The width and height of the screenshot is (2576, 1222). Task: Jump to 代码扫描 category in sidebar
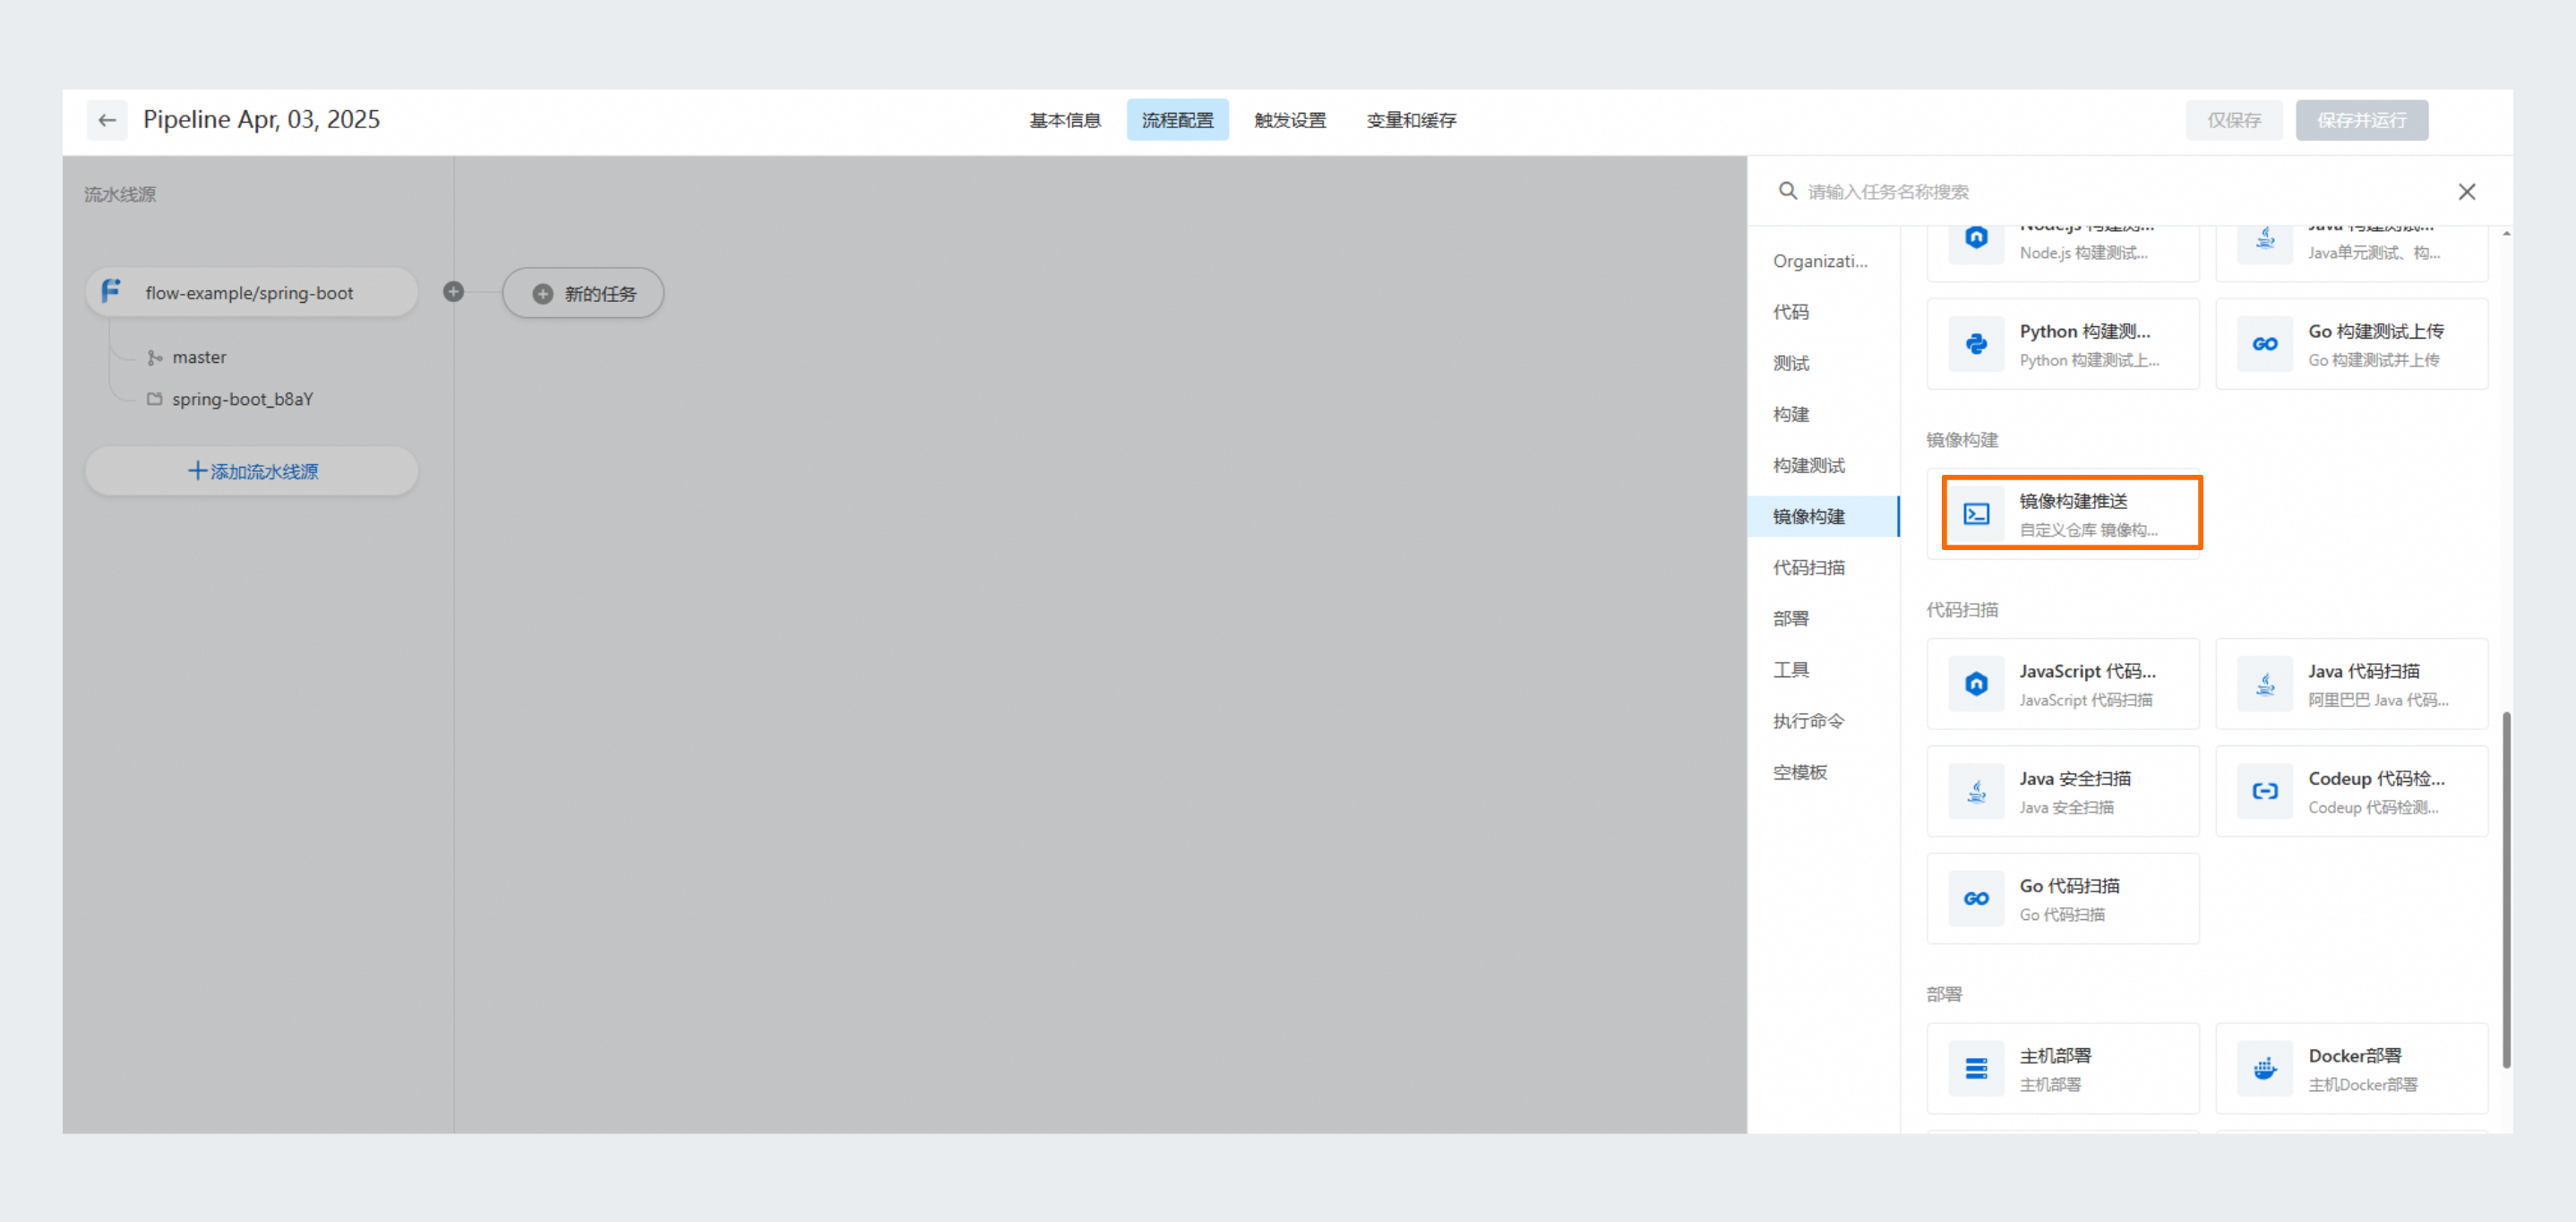pos(1808,567)
